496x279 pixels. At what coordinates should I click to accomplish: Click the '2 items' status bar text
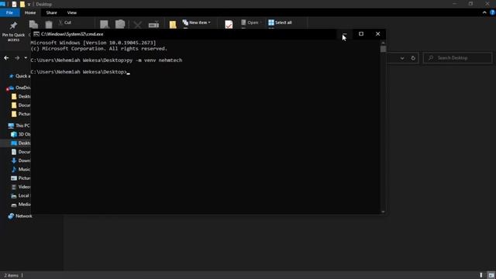coord(11,276)
